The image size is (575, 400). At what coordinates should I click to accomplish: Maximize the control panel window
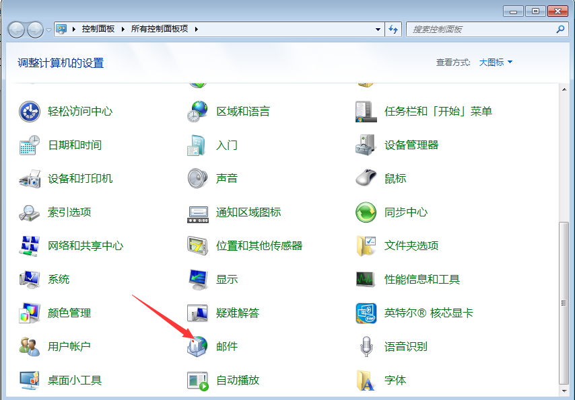coord(535,11)
